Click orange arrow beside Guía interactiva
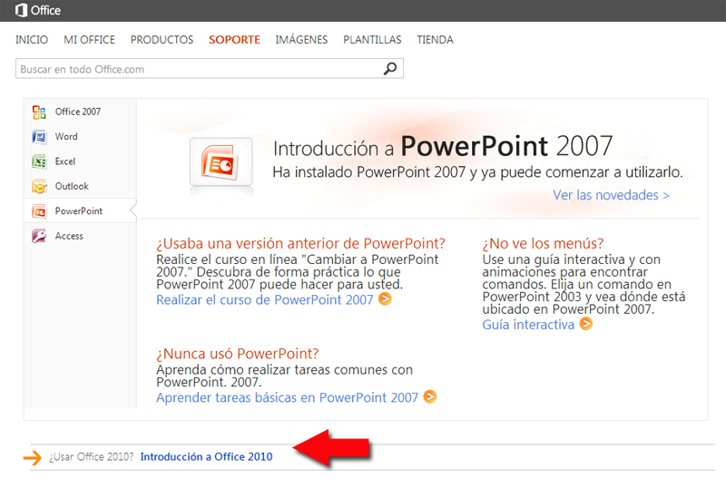Screen dimensions: 726x479 pos(586,324)
